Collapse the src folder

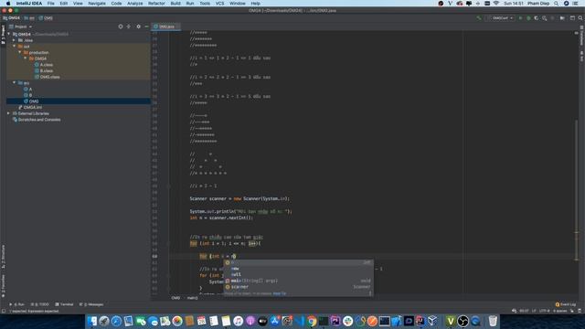pos(15,83)
